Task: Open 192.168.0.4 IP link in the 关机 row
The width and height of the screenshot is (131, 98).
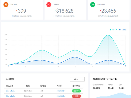Action: tap(61, 96)
